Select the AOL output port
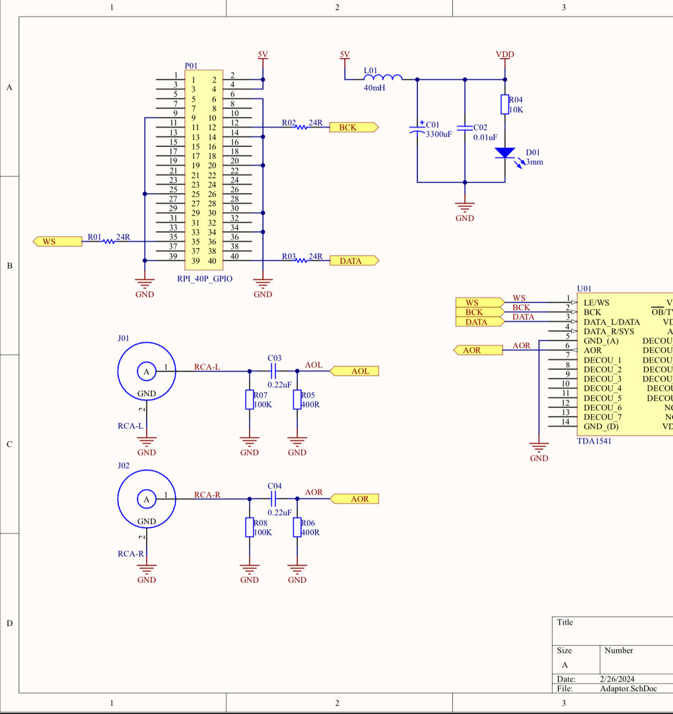This screenshot has width=673, height=714. (353, 371)
